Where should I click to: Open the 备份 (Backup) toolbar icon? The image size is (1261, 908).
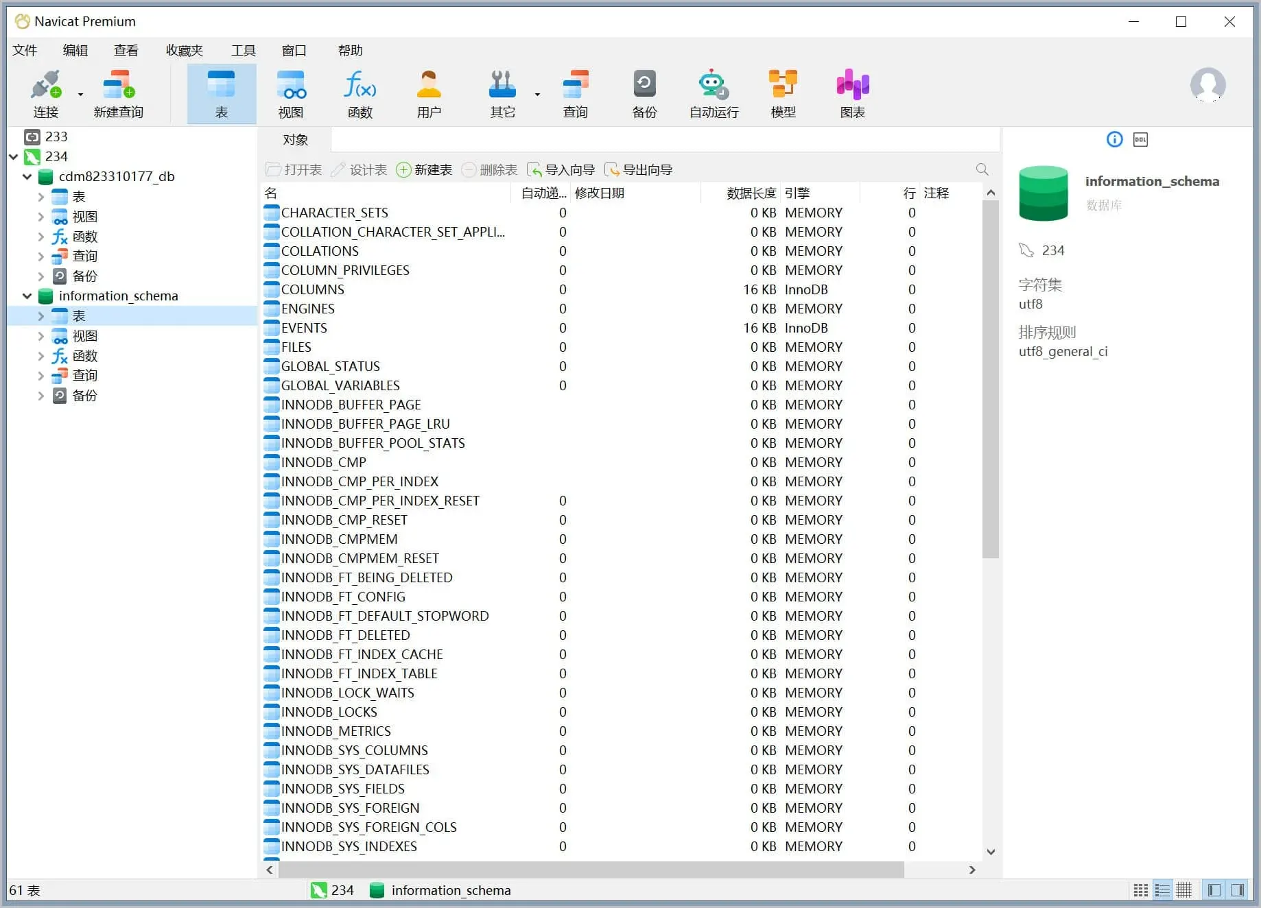pos(644,94)
